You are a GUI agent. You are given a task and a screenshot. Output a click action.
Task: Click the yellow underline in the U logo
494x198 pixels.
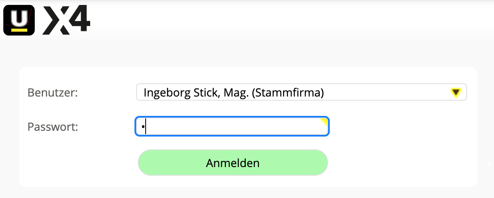click(19, 30)
